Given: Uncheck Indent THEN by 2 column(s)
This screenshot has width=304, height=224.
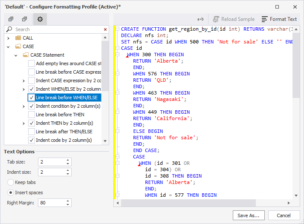Looking at the screenshot, I should coord(32,123).
